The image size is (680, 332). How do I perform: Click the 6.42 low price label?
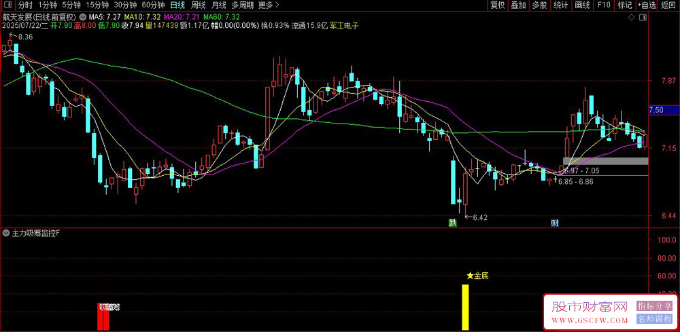(480, 218)
